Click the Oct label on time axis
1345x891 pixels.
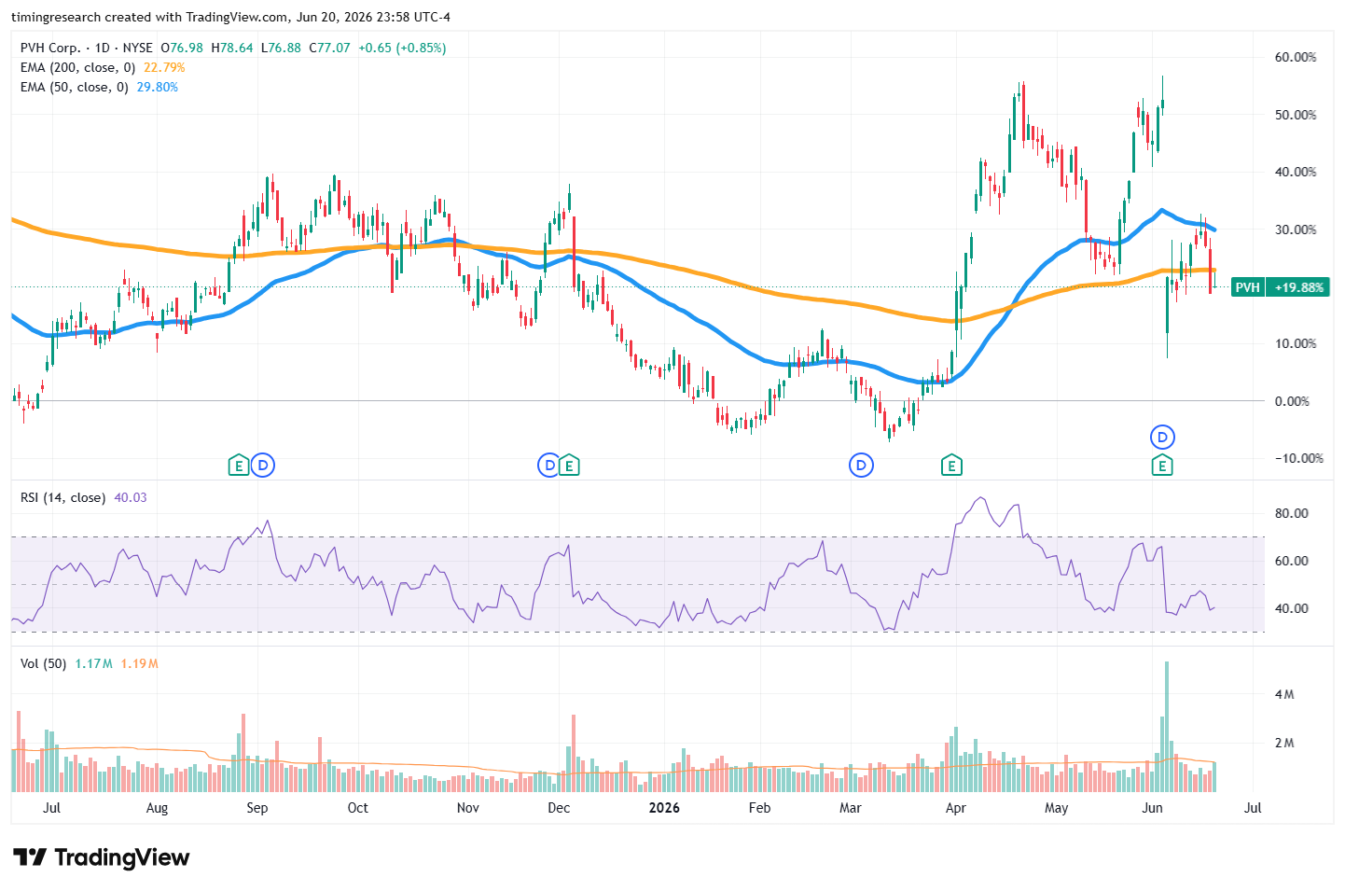tap(357, 808)
